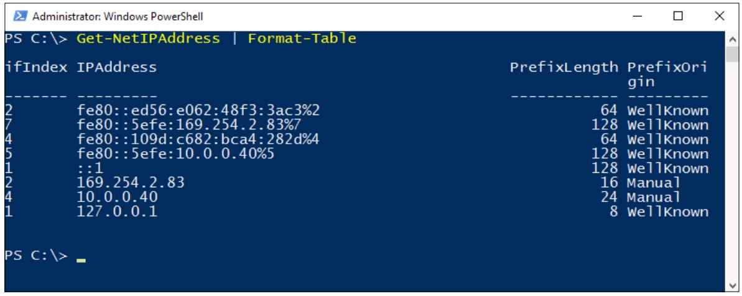The height and width of the screenshot is (296, 742).
Task: Click the 127.0.0.1 loopback address
Action: coord(116,211)
